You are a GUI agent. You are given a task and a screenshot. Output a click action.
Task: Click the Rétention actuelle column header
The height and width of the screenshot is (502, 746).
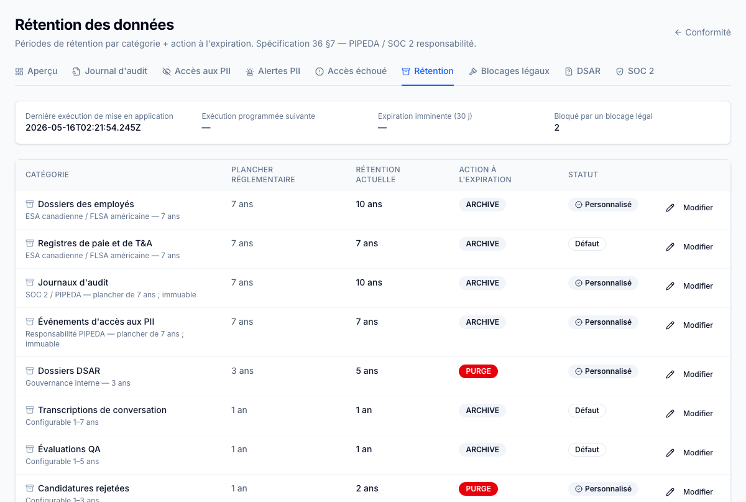(378, 175)
